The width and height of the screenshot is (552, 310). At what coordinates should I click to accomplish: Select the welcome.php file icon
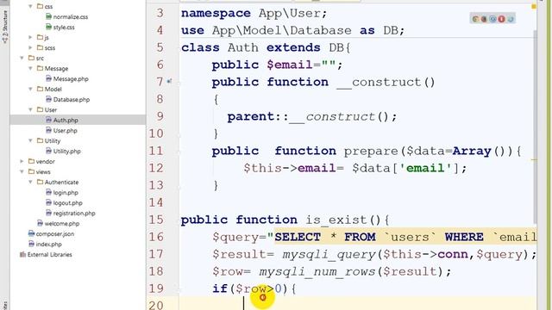[41, 223]
